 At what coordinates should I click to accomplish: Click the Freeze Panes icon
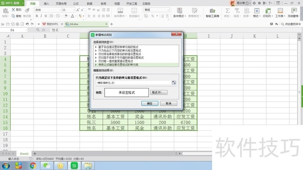(294, 11)
